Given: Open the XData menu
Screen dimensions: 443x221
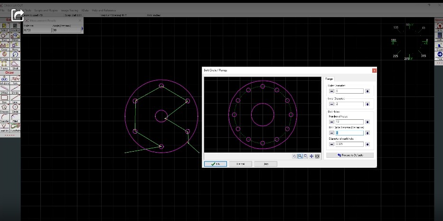Looking at the screenshot, I should click(x=85, y=10).
